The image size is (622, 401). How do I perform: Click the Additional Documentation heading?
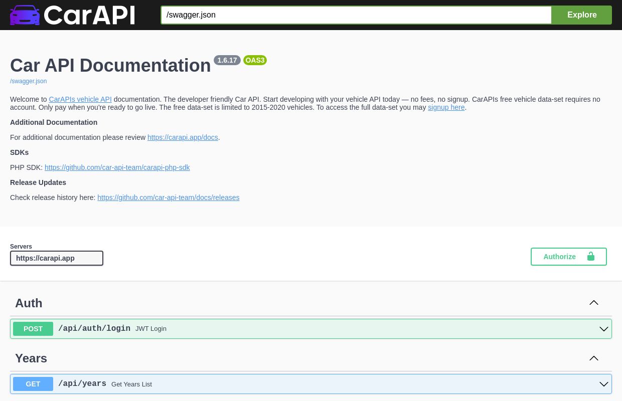point(54,122)
